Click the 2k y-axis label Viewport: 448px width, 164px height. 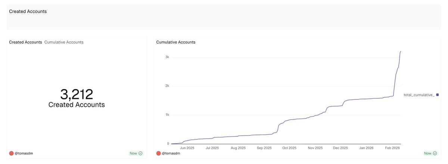coord(168,86)
